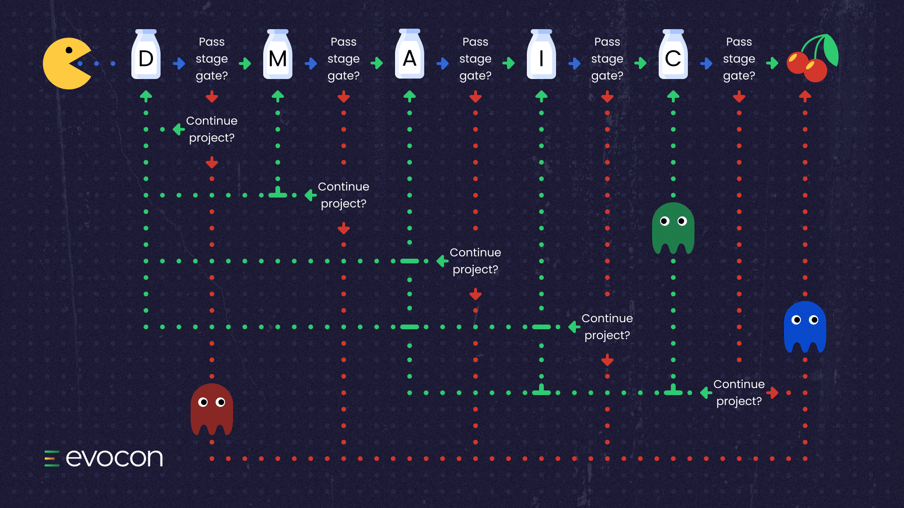
Task: Click green up arrow below I bottle
Action: pyautogui.click(x=541, y=96)
